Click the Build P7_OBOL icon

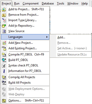pyautogui.click(x=4, y=60)
